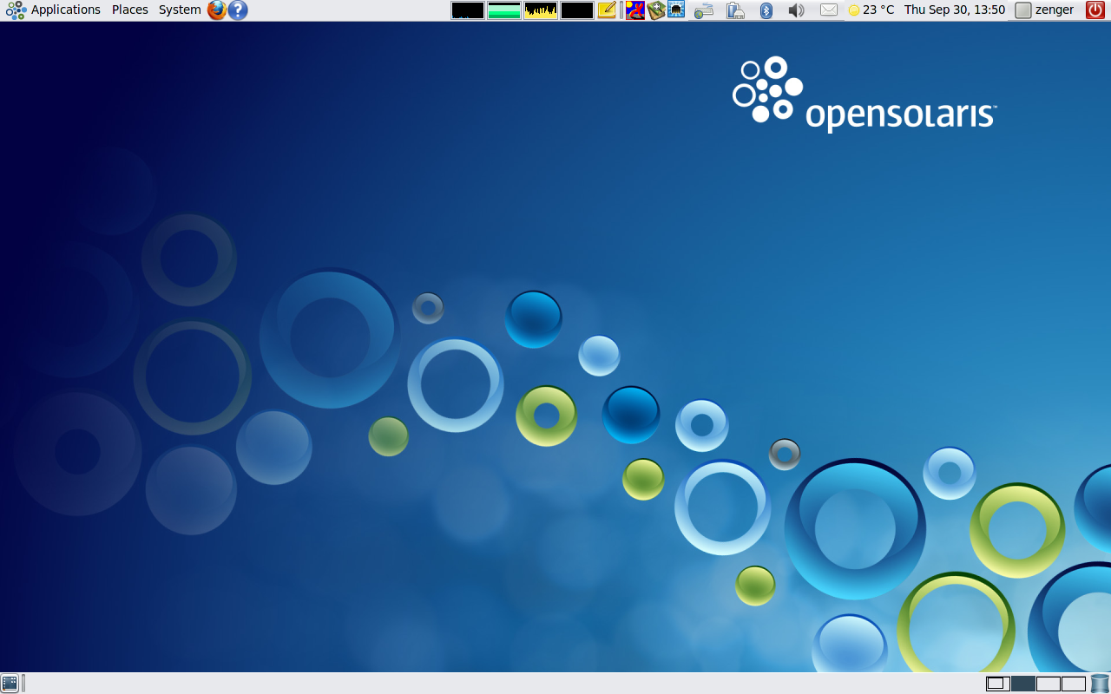Open the volume control speaker
The image size is (1111, 694).
coord(796,10)
